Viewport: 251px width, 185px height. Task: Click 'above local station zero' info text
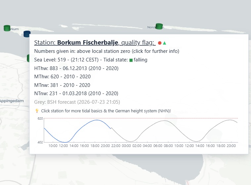click(104, 51)
